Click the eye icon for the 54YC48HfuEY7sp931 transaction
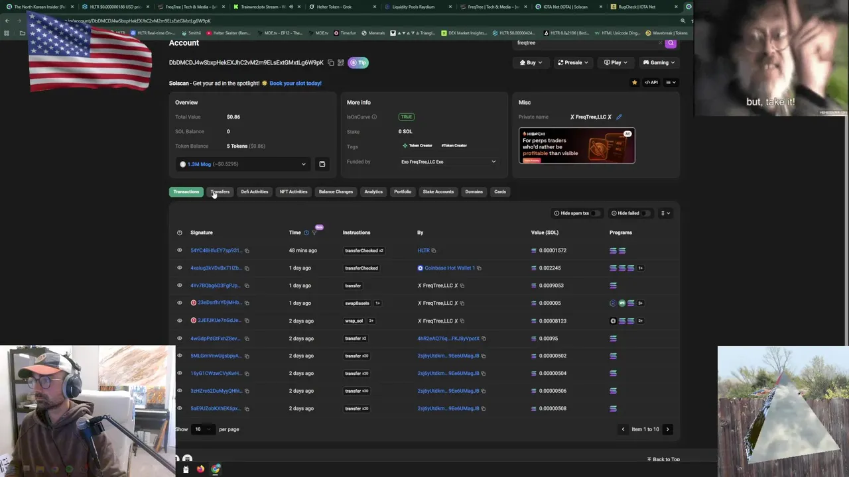Viewport: 849px width, 477px height. pyautogui.click(x=179, y=250)
